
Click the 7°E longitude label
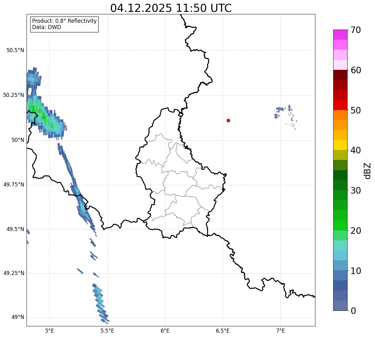pyautogui.click(x=280, y=330)
